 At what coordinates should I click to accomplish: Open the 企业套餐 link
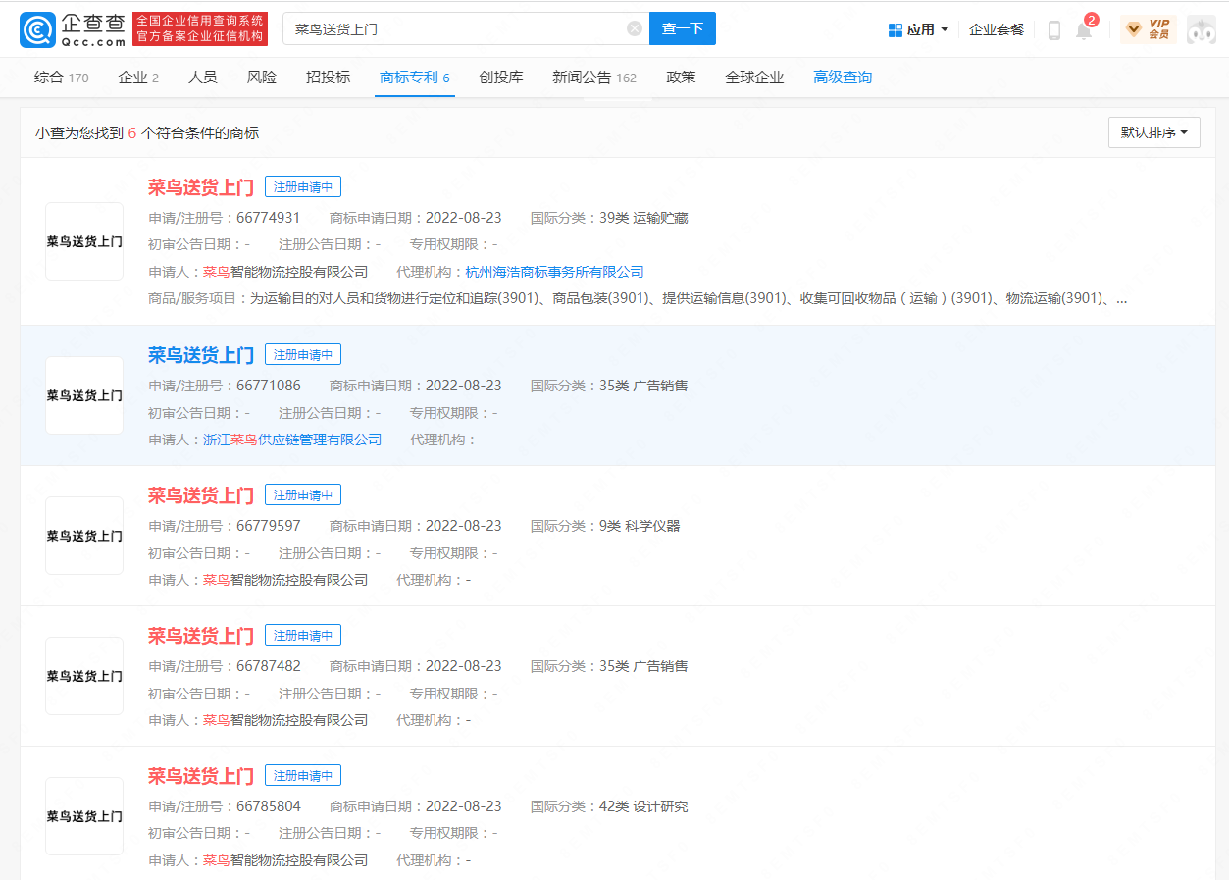[997, 29]
